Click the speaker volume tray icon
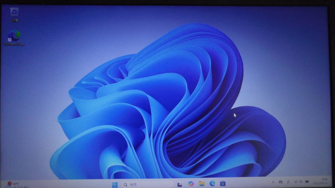The image size is (335, 188). tap(301, 182)
